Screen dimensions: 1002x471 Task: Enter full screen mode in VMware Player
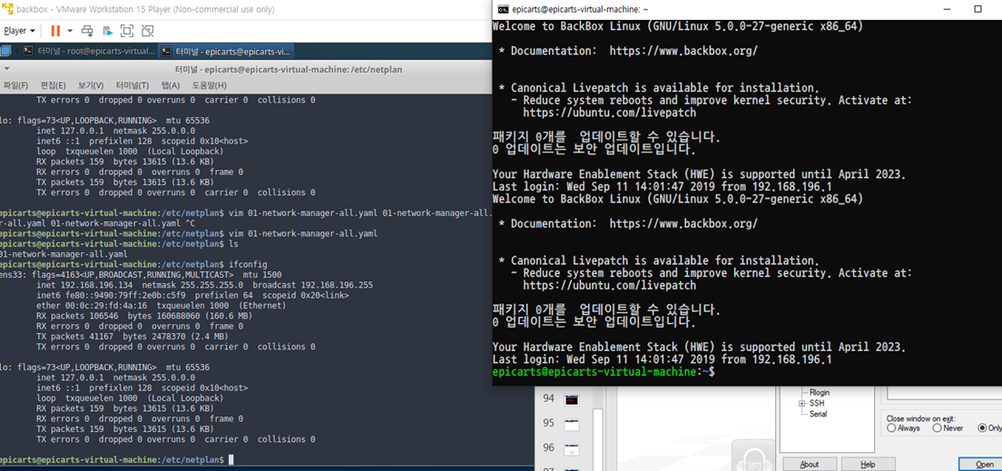point(127,31)
